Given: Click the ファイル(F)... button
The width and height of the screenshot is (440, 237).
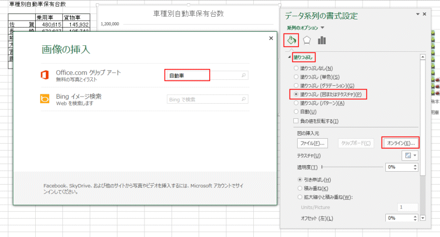Looking at the screenshot, I should [312, 143].
